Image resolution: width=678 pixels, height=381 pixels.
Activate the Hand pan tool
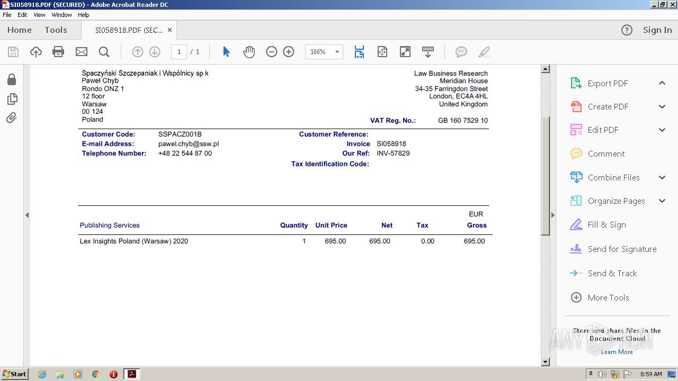248,52
